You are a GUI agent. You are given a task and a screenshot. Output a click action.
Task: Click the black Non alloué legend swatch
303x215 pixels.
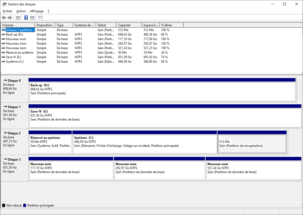click(x=4, y=205)
